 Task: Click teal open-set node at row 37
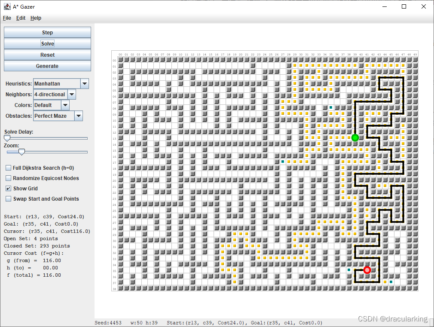pos(391,282)
